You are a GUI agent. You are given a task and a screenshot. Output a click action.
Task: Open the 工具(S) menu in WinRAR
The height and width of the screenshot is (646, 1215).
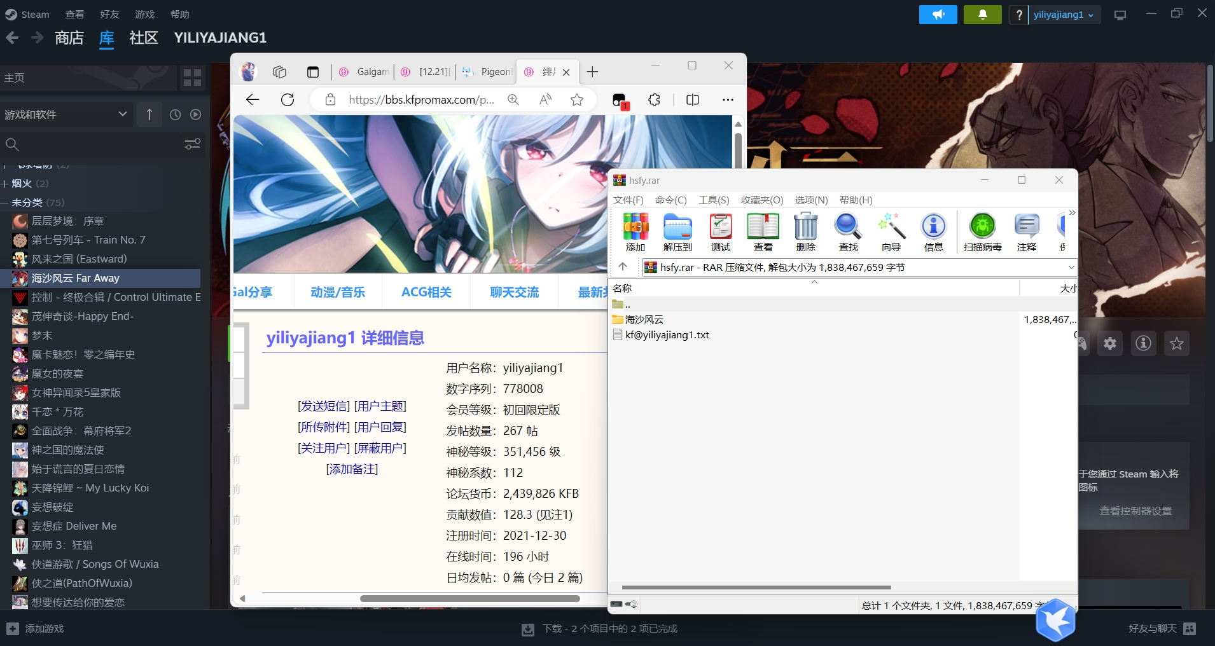click(x=714, y=200)
